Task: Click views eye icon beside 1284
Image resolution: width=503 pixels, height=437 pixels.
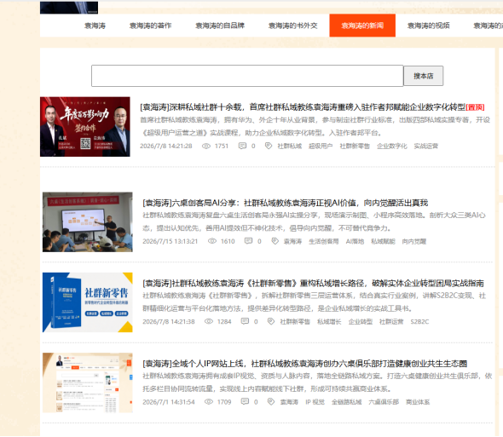Action: coord(209,321)
